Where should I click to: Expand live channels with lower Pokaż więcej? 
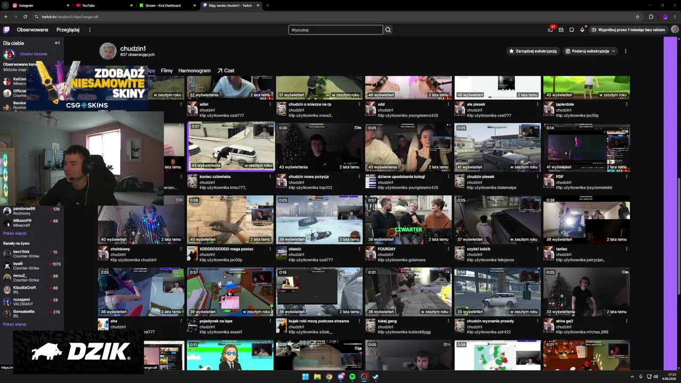tap(14, 324)
